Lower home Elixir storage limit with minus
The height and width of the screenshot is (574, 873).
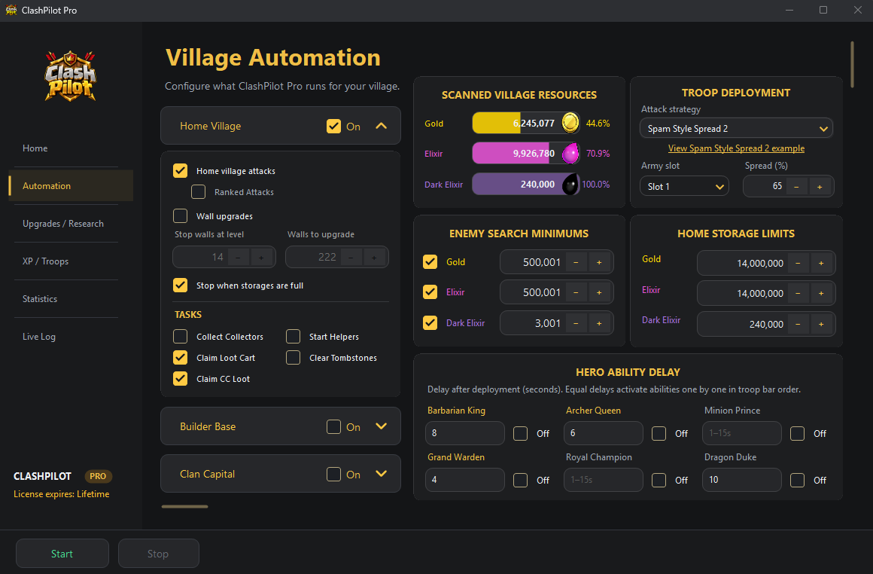click(798, 293)
